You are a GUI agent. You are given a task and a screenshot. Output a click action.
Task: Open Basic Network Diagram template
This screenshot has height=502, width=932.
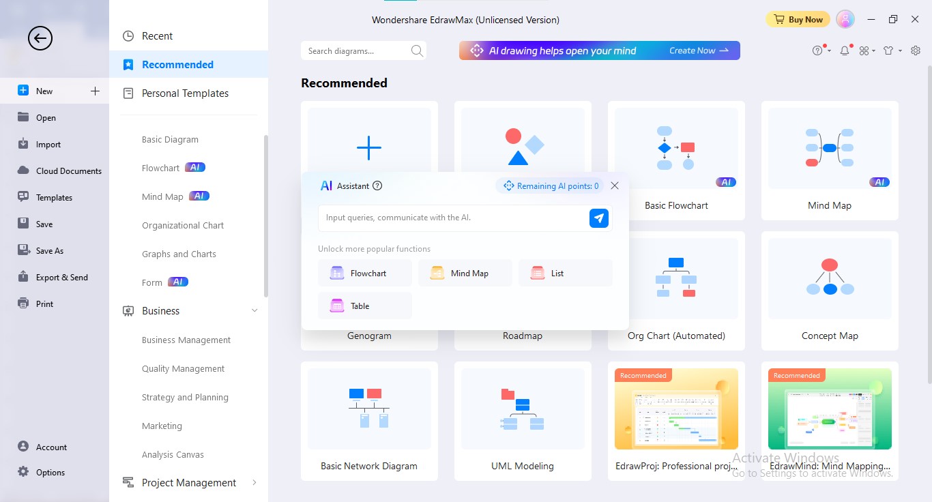click(369, 421)
